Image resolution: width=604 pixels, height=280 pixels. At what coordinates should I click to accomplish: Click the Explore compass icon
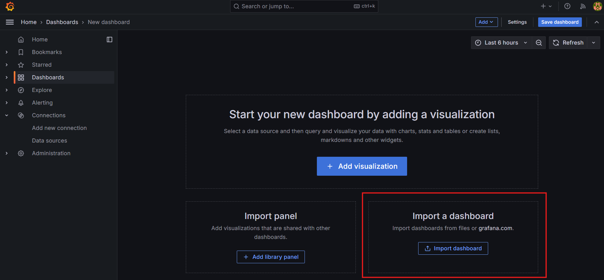pyautogui.click(x=21, y=90)
